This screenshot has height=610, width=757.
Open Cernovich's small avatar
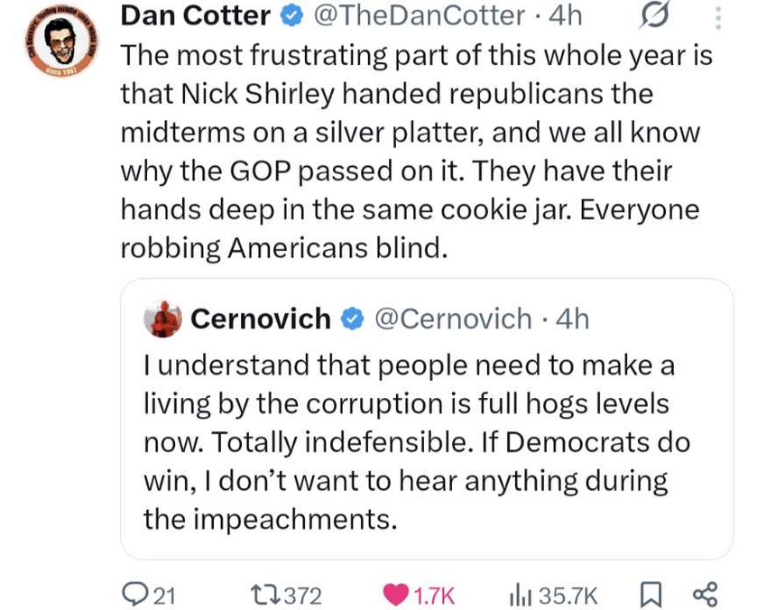[x=164, y=319]
